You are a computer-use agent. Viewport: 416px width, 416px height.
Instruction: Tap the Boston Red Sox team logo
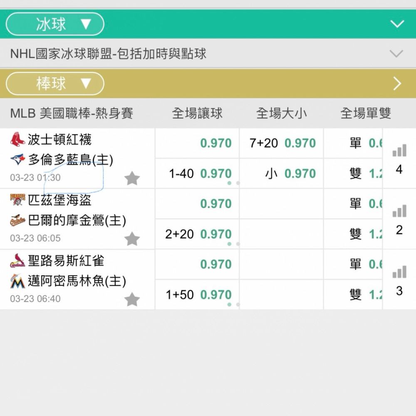[x=17, y=139]
